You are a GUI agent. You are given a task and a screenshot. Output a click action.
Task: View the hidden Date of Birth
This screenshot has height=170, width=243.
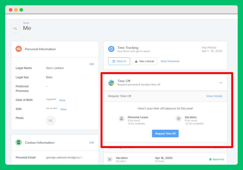(x=62, y=100)
